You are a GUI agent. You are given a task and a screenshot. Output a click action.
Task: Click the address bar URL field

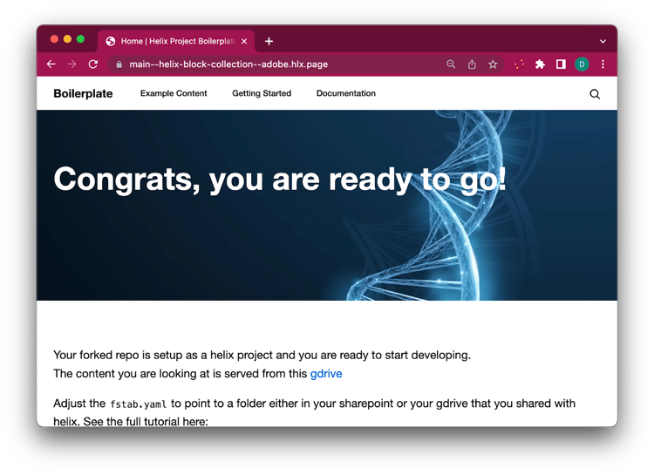coord(276,64)
